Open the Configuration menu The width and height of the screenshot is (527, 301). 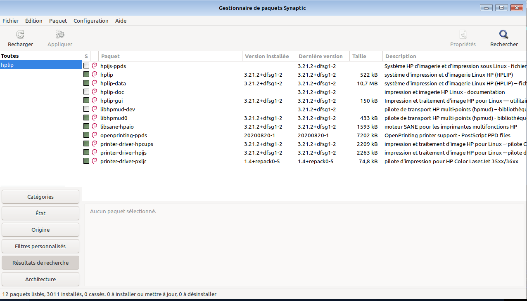[91, 21]
